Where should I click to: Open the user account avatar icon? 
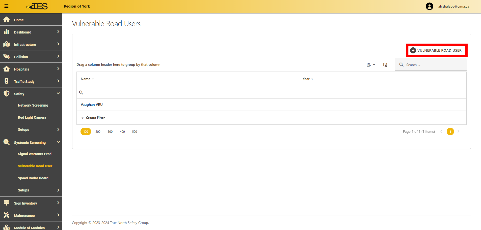pyautogui.click(x=429, y=6)
